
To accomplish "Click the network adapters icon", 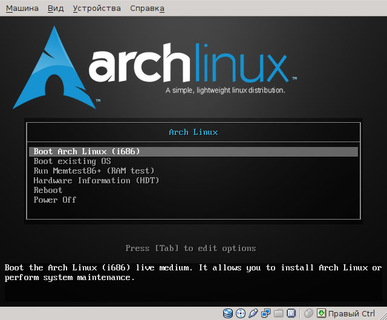I will coord(266,313).
